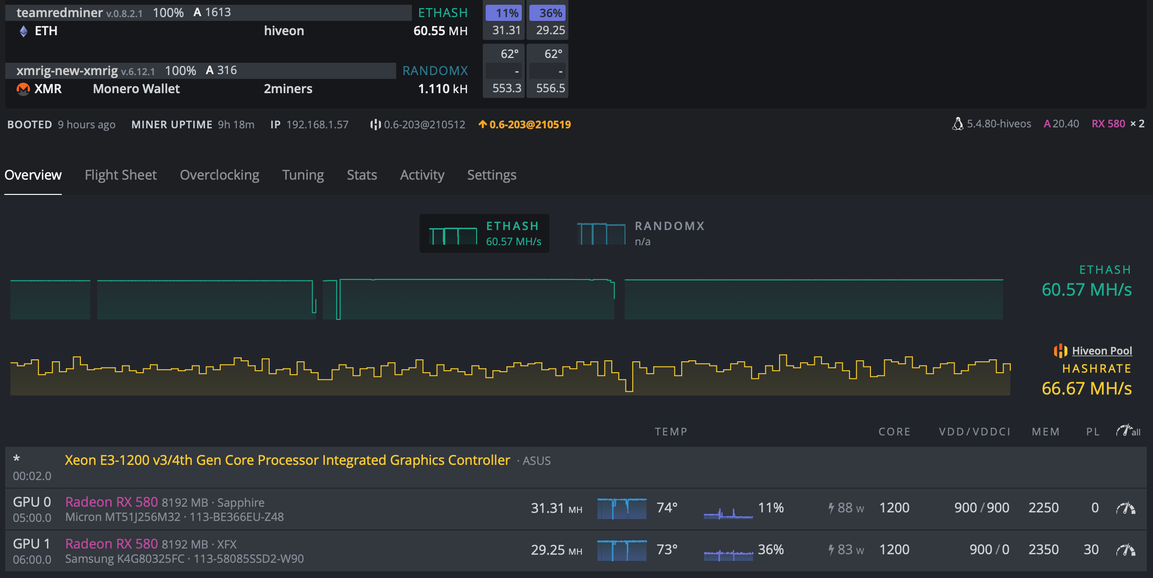Viewport: 1153px width, 578px height.
Task: Open the Settings tab
Action: point(492,175)
